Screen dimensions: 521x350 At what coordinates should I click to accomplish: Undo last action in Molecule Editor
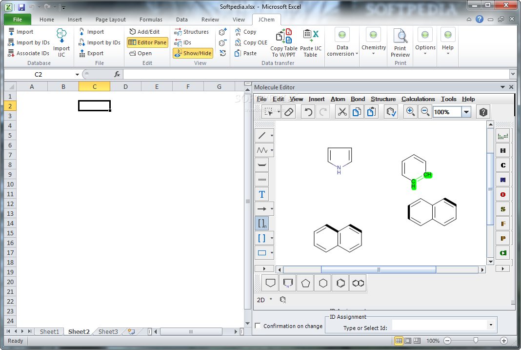click(308, 112)
